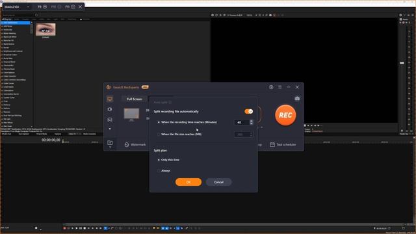Select Bump Map effect in list
Viewport: 416px width, 234px height.
click(8, 58)
